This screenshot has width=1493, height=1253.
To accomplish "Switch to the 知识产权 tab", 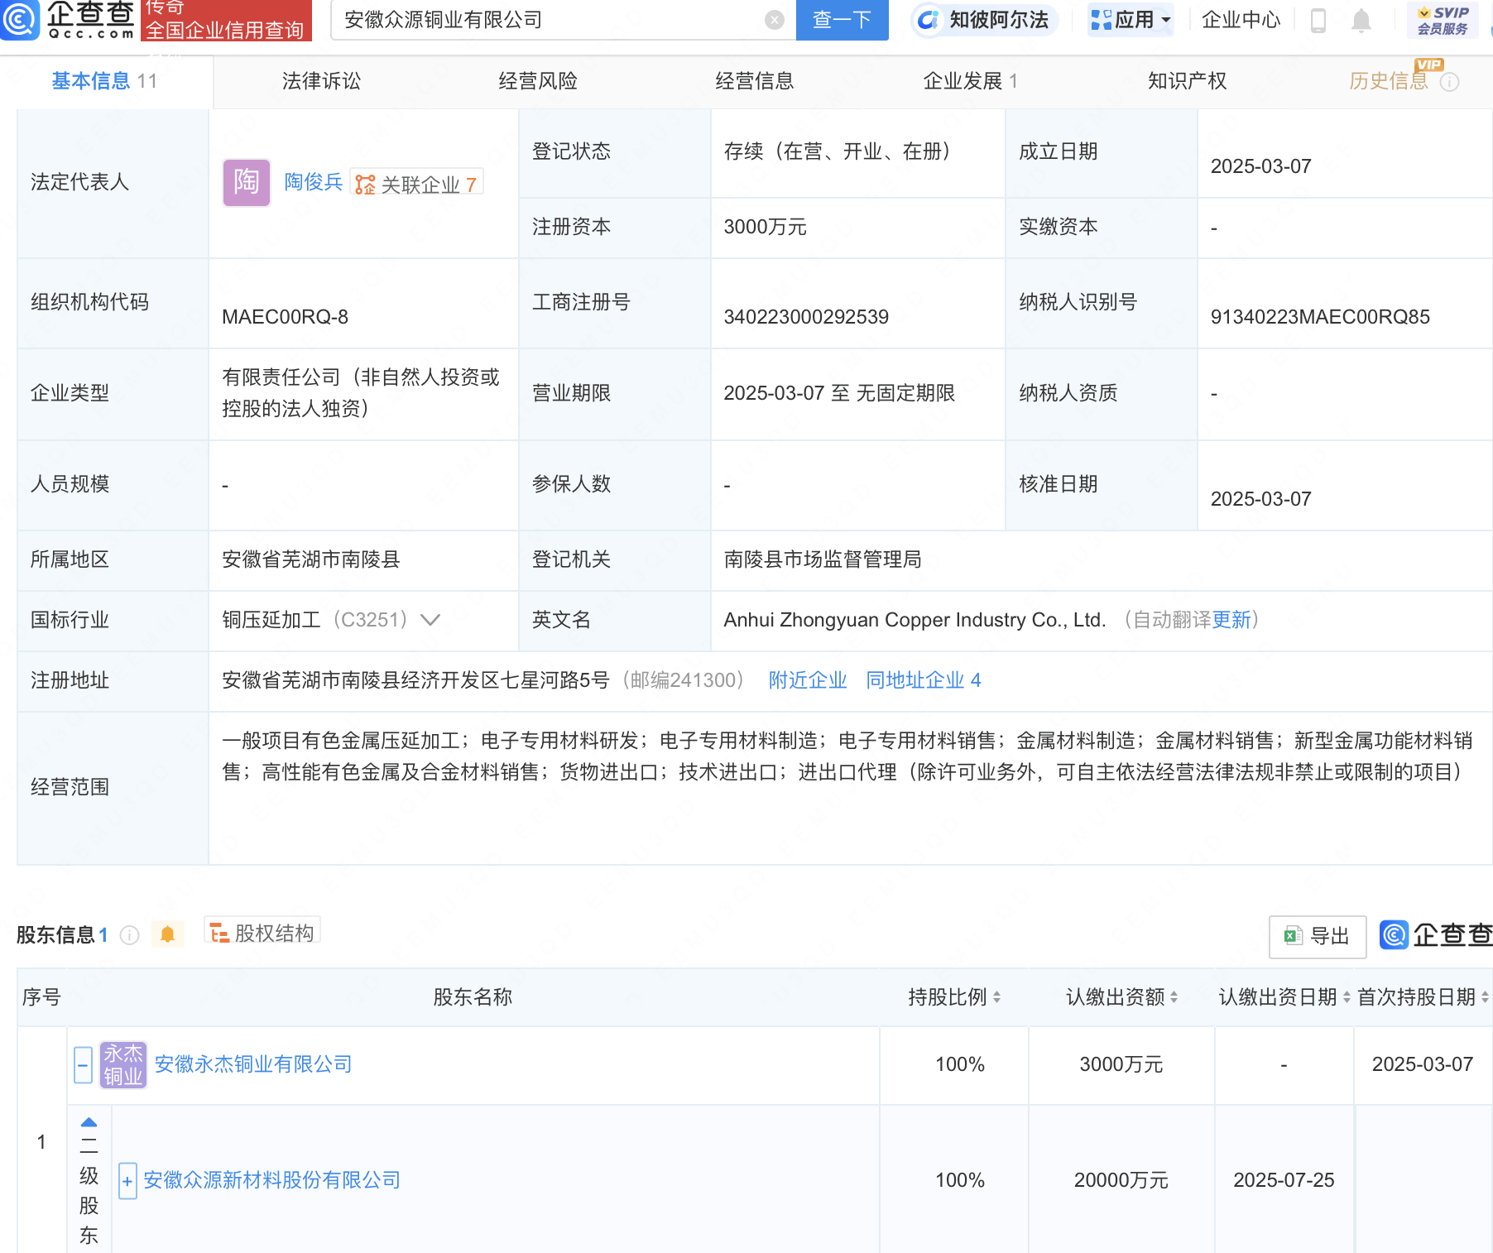I will [1187, 81].
